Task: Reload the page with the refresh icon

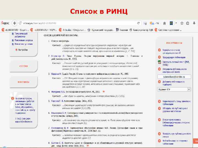Action: click(x=138, y=23)
